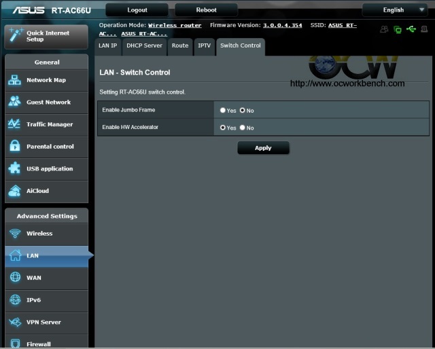Viewport: 435px width, 349px height.
Task: Open the AiCloud menu item
Action: pos(47,191)
